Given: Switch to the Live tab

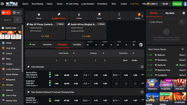Looking at the screenshot, I should (32, 44).
